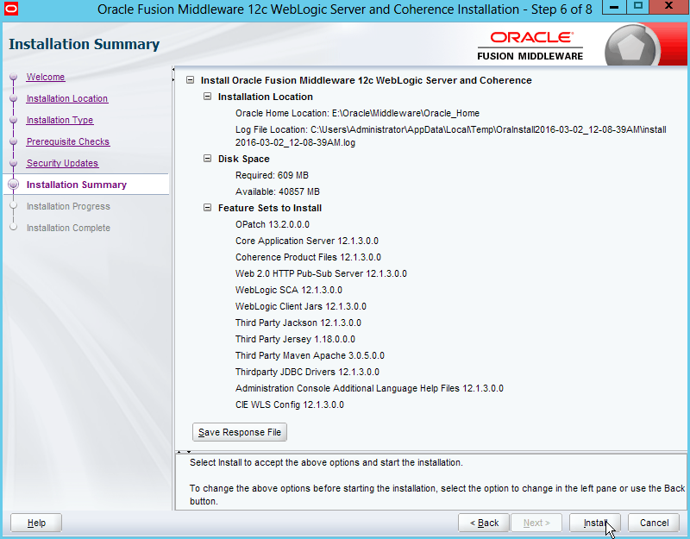Return to Prerequisite Checks step
The width and height of the screenshot is (690, 539).
tap(67, 142)
